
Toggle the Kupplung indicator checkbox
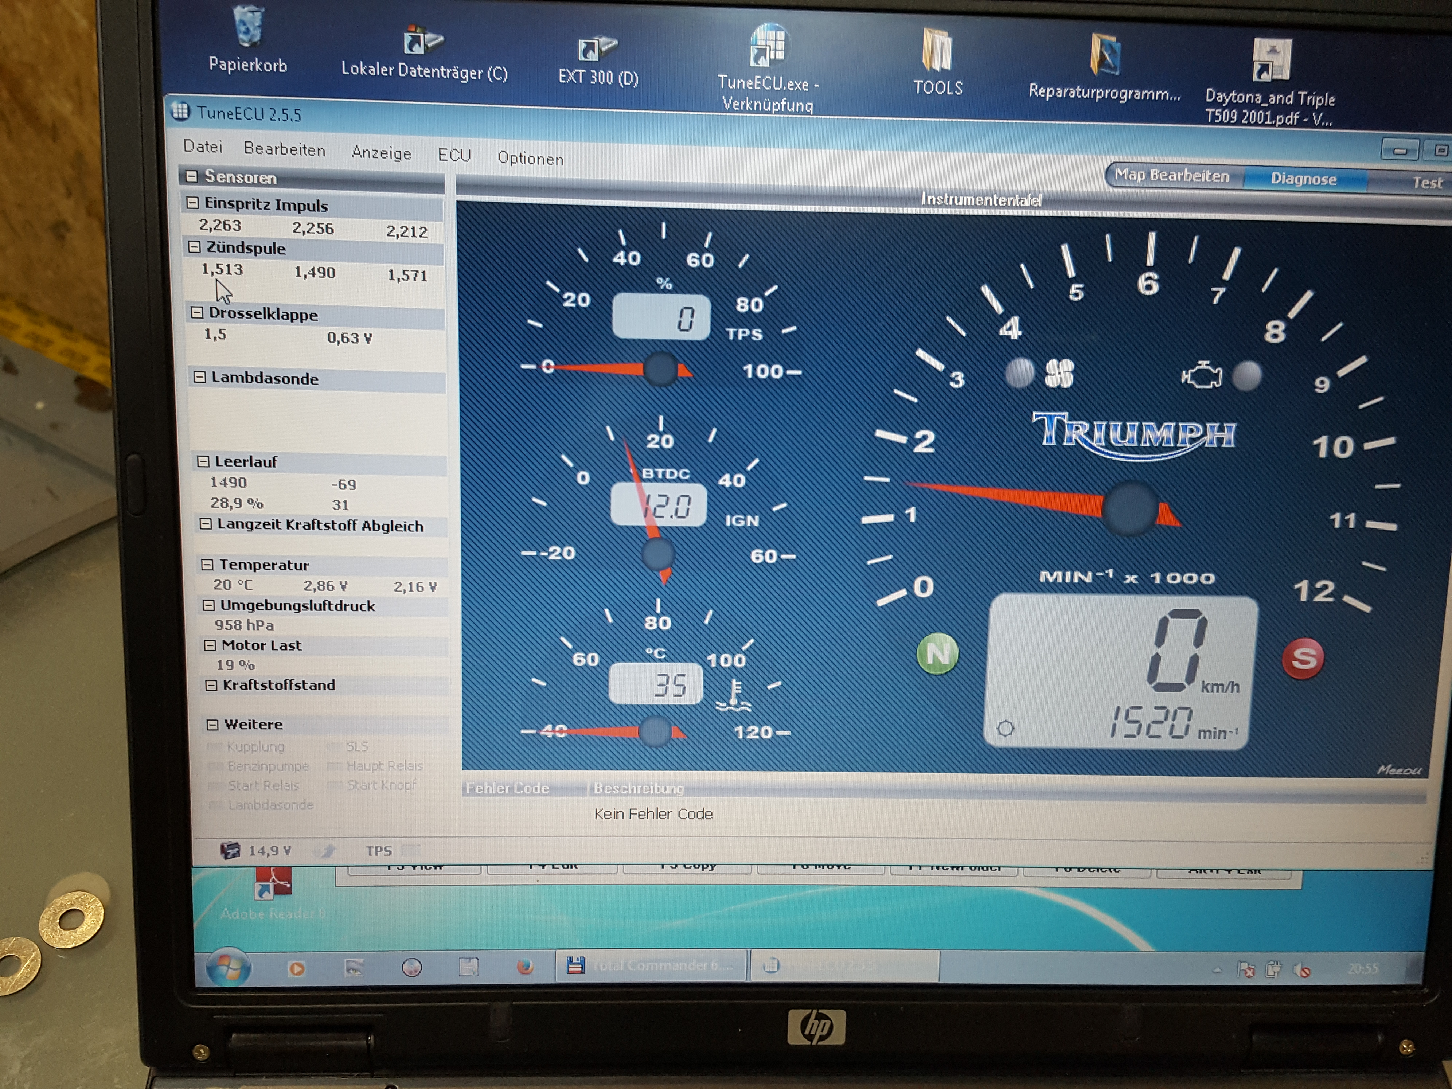click(x=215, y=746)
